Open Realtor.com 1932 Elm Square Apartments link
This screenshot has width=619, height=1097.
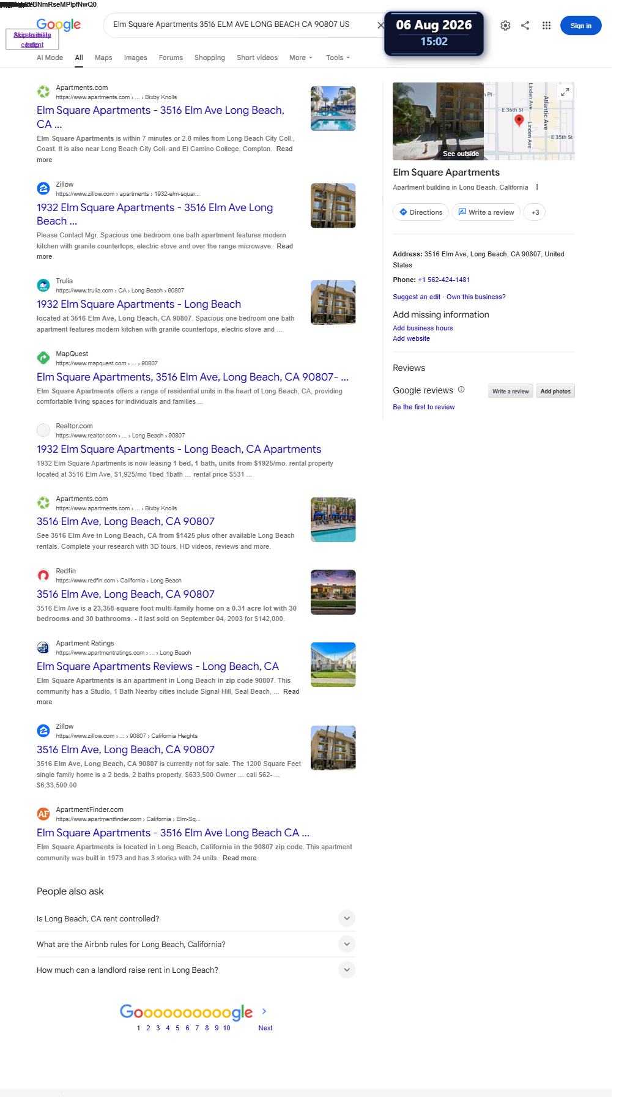[179, 449]
